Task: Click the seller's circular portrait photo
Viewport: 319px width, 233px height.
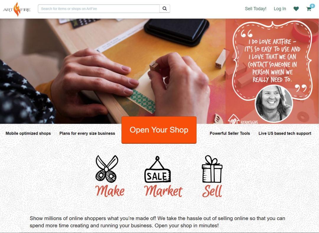Action: pos(274,103)
